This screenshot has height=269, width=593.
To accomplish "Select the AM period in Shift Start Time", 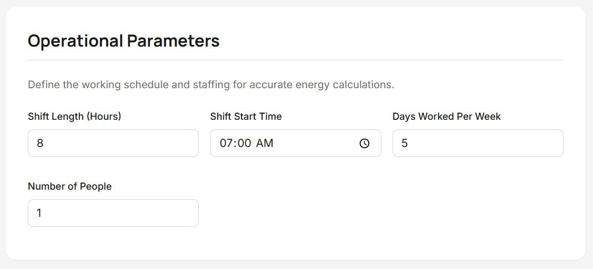I will click(264, 143).
